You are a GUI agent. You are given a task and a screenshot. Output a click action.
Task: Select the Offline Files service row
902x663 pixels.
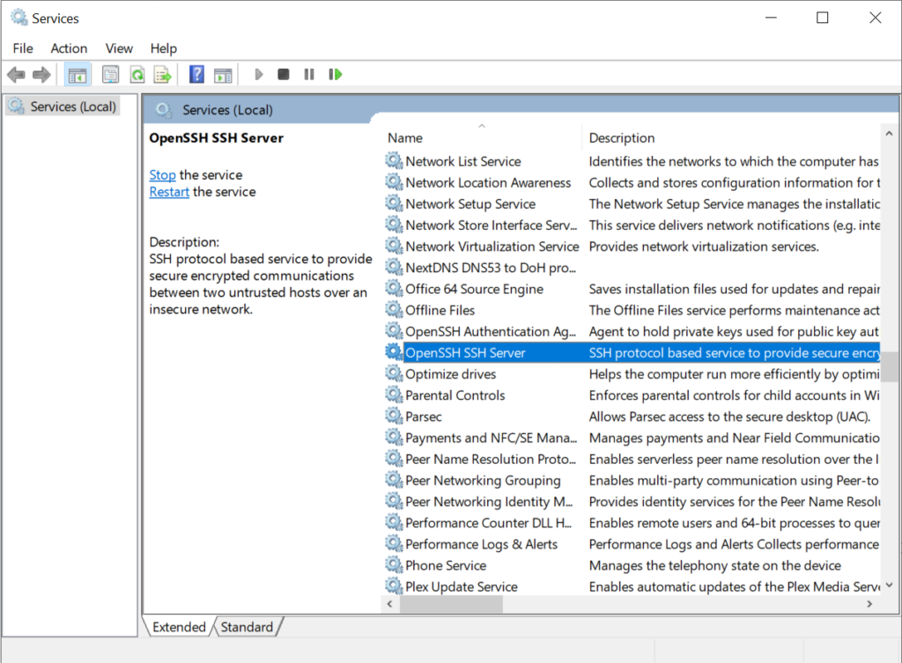632,311
